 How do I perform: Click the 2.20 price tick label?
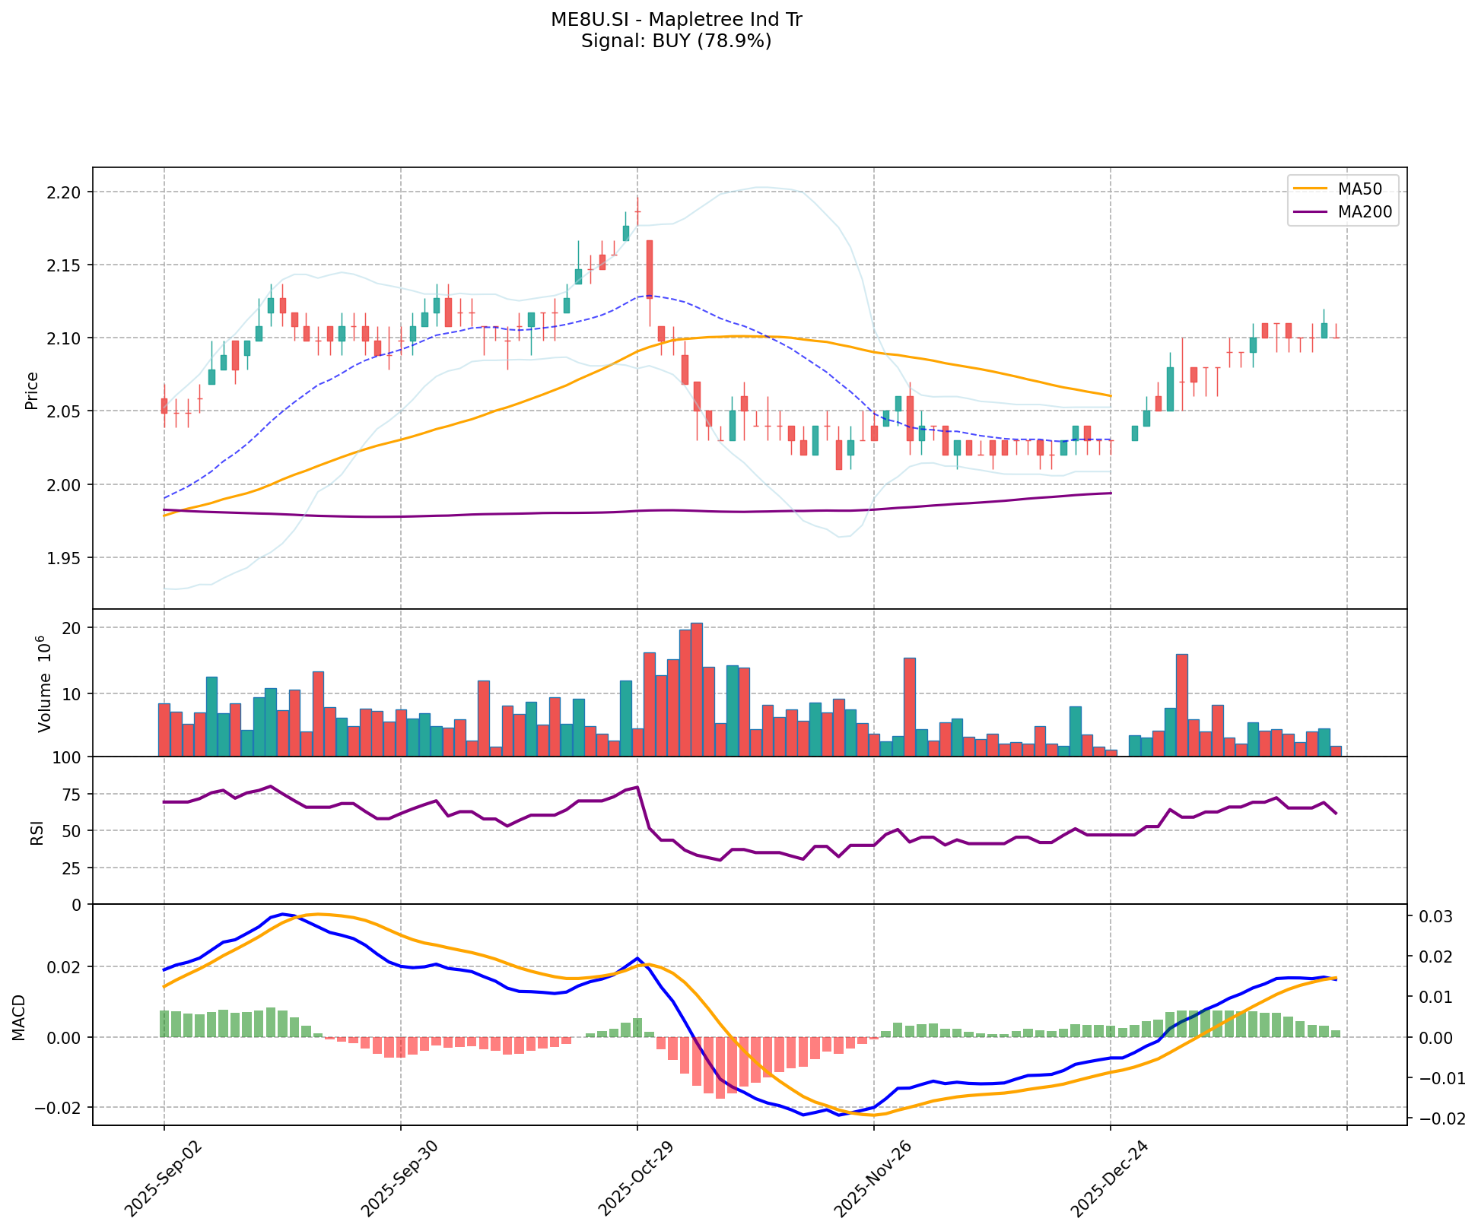(x=65, y=192)
